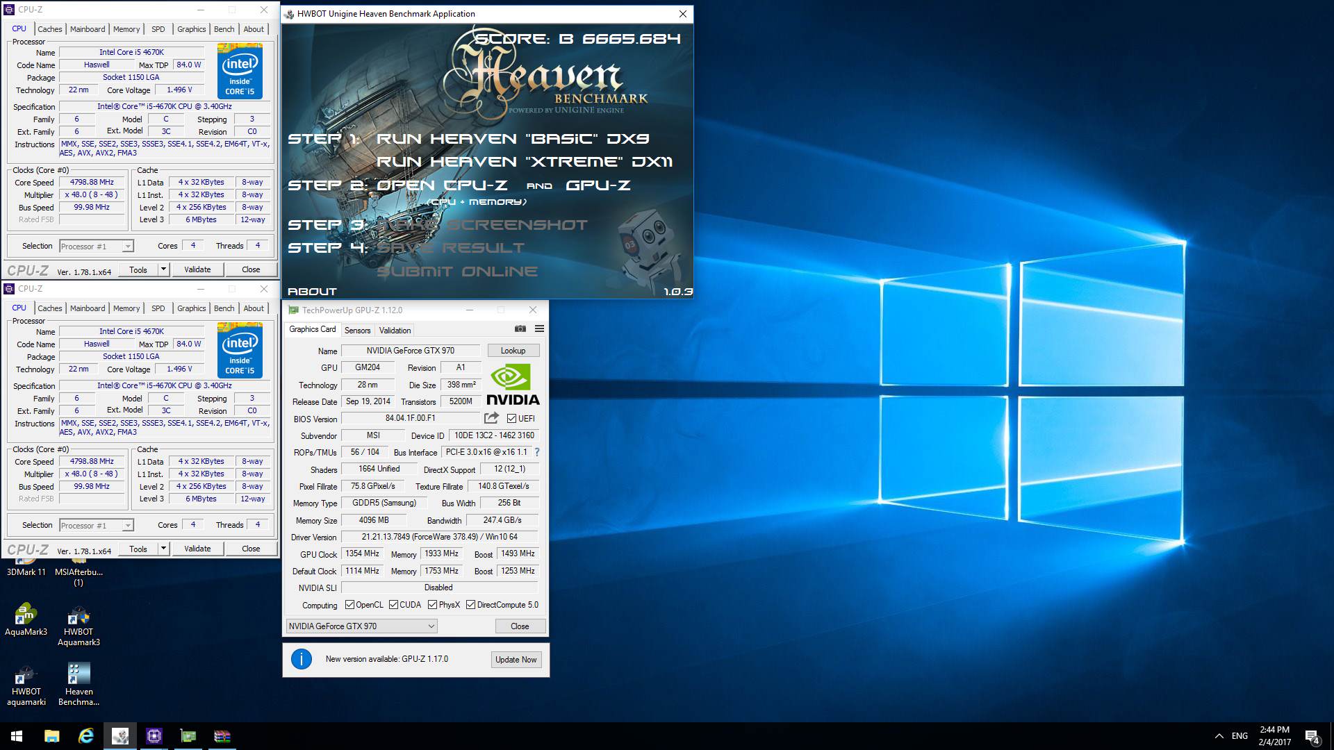Switch to the HWBOT Heaven taskbar app
The height and width of the screenshot is (750, 1334).
[x=120, y=736]
